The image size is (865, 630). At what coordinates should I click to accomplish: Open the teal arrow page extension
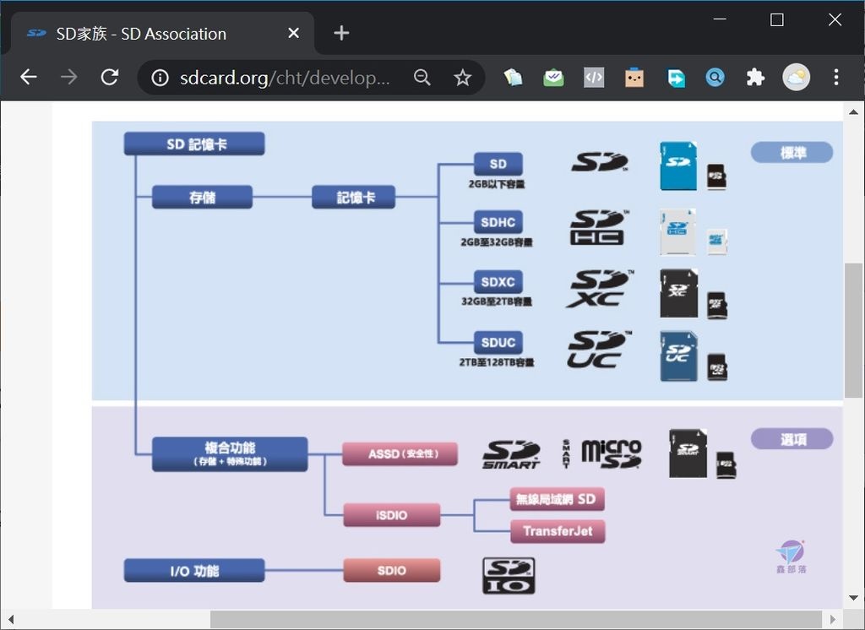pos(675,77)
